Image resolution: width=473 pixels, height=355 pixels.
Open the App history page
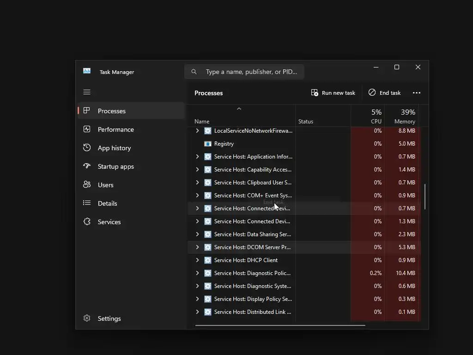point(131,148)
